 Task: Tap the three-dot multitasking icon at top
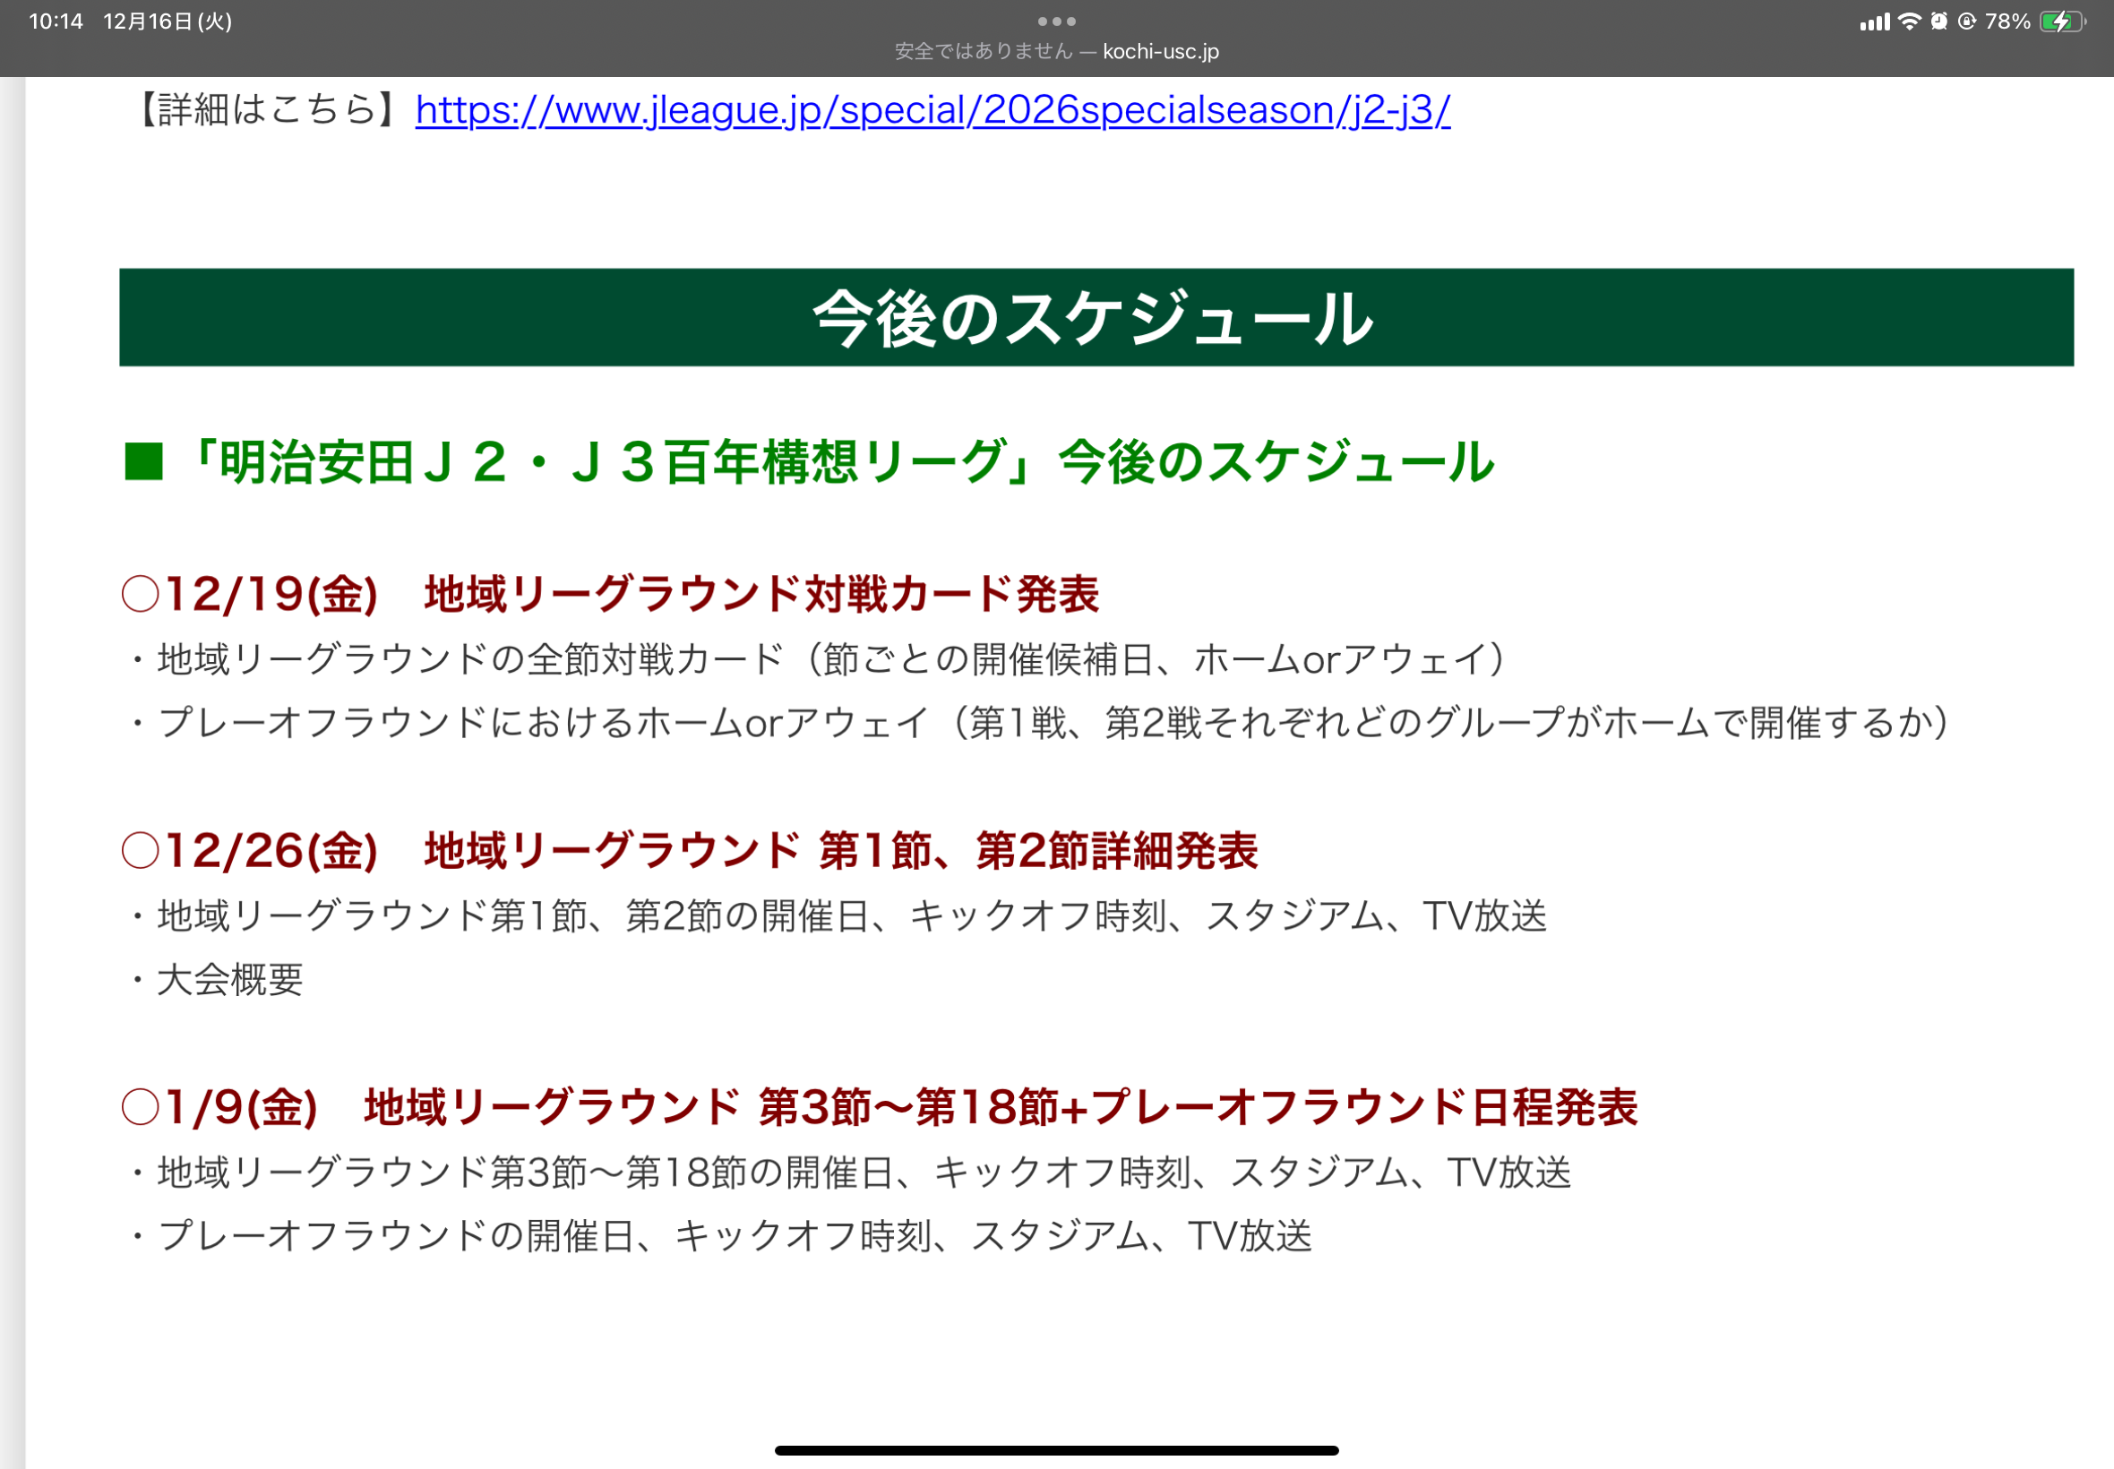click(x=1056, y=21)
